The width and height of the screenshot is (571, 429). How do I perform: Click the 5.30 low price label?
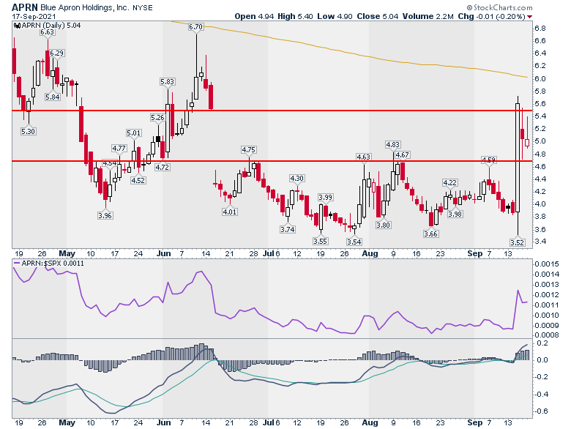tap(28, 132)
